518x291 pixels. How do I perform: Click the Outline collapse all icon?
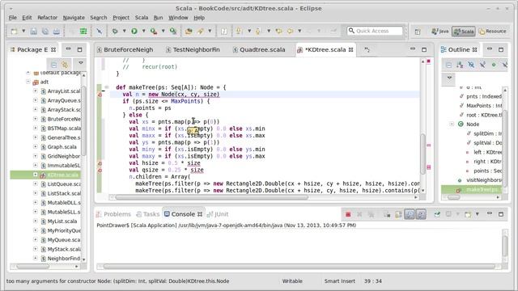[x=448, y=65]
